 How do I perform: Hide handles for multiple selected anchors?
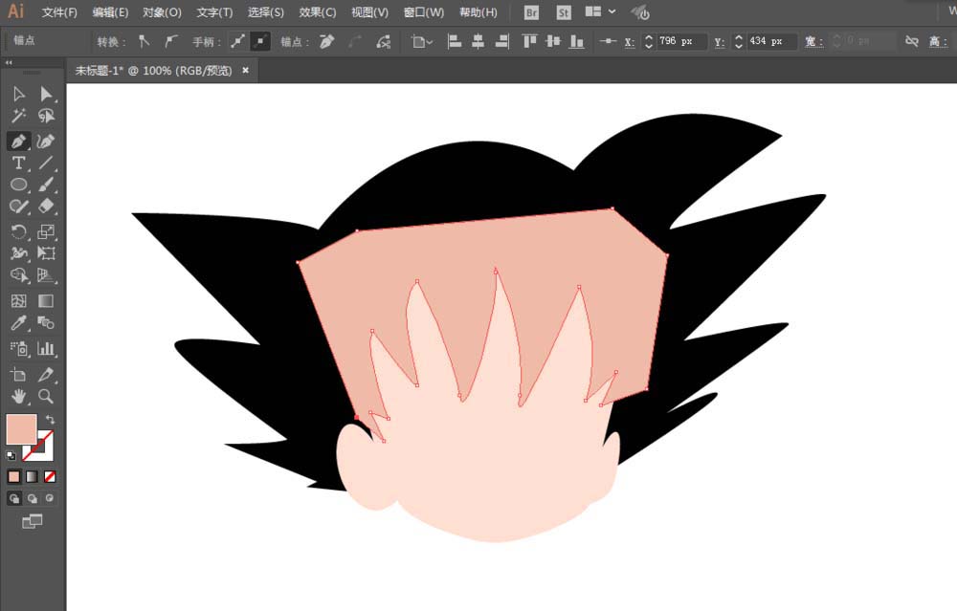click(x=260, y=41)
